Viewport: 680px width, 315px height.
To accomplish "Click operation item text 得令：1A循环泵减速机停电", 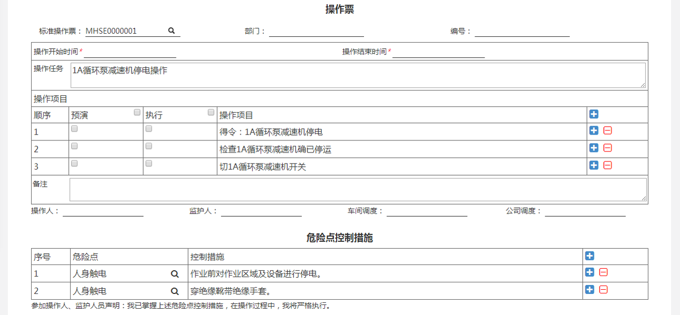I will click(x=271, y=132).
